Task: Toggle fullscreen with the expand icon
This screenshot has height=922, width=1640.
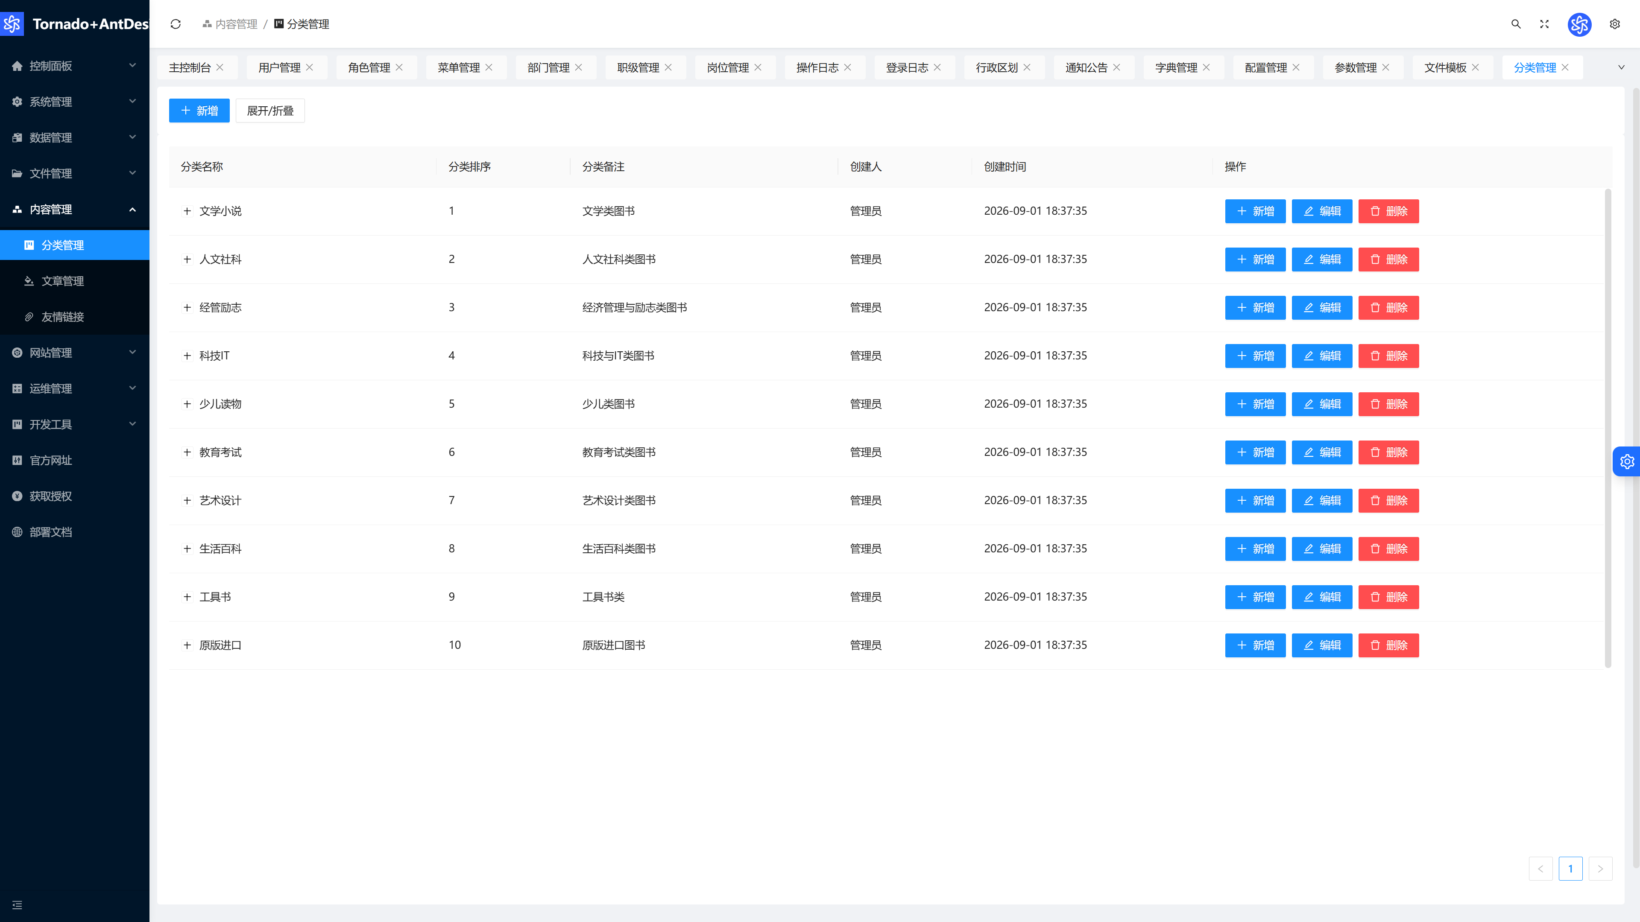Action: (x=1544, y=24)
